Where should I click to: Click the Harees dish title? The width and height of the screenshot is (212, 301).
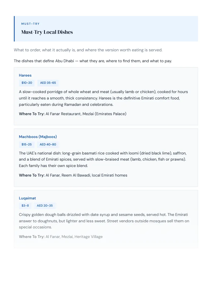click(25, 75)
